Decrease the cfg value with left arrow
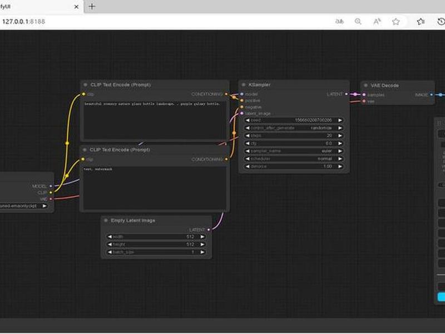 248,144
